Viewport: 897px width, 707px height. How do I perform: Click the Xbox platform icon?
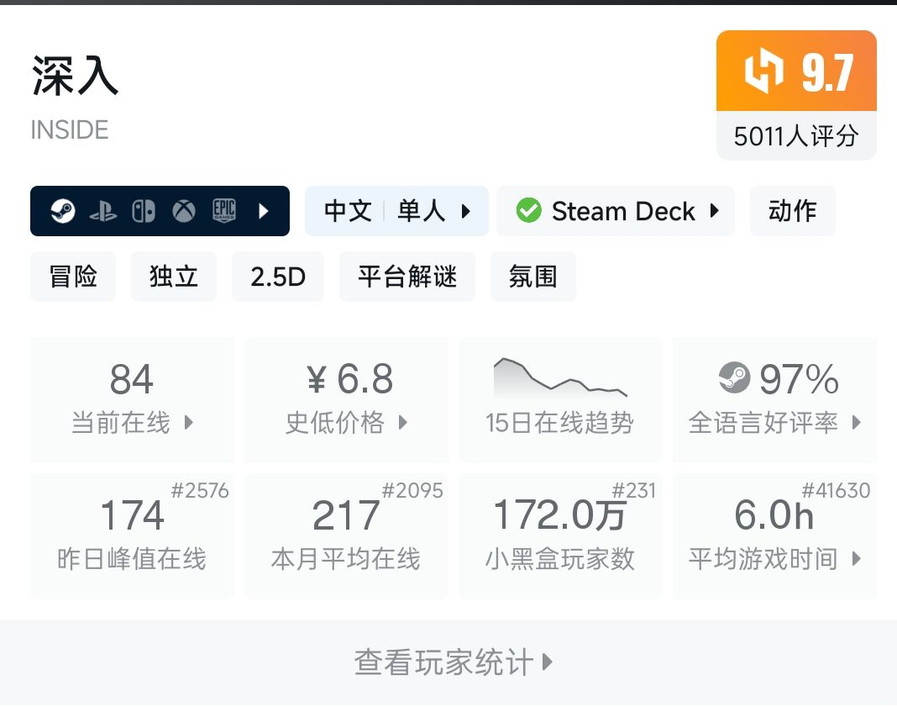(x=184, y=211)
